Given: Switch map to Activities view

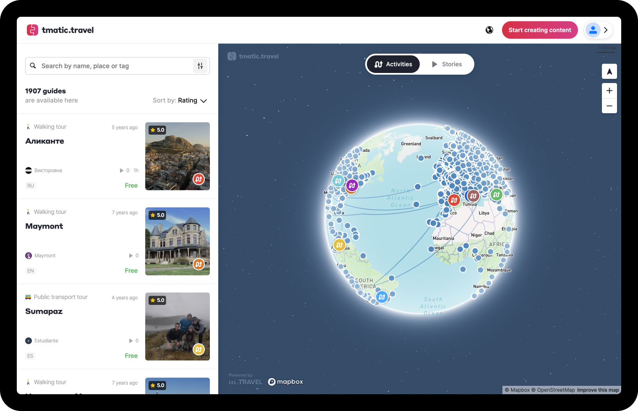Looking at the screenshot, I should [393, 64].
